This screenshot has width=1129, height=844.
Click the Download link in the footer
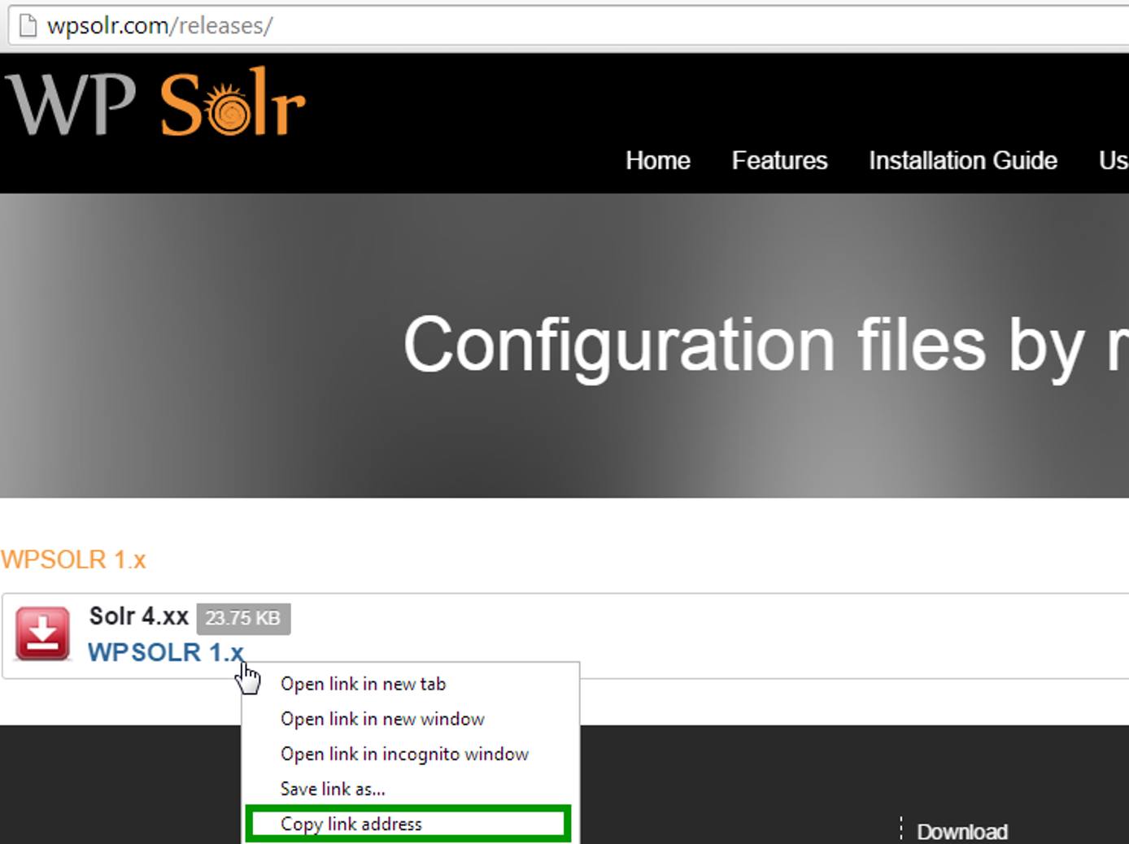tap(961, 831)
